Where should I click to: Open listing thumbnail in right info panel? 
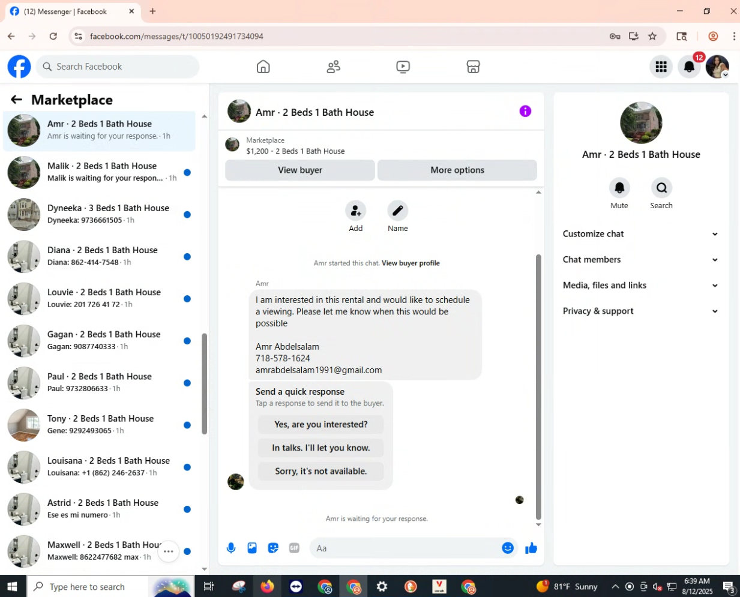click(641, 123)
